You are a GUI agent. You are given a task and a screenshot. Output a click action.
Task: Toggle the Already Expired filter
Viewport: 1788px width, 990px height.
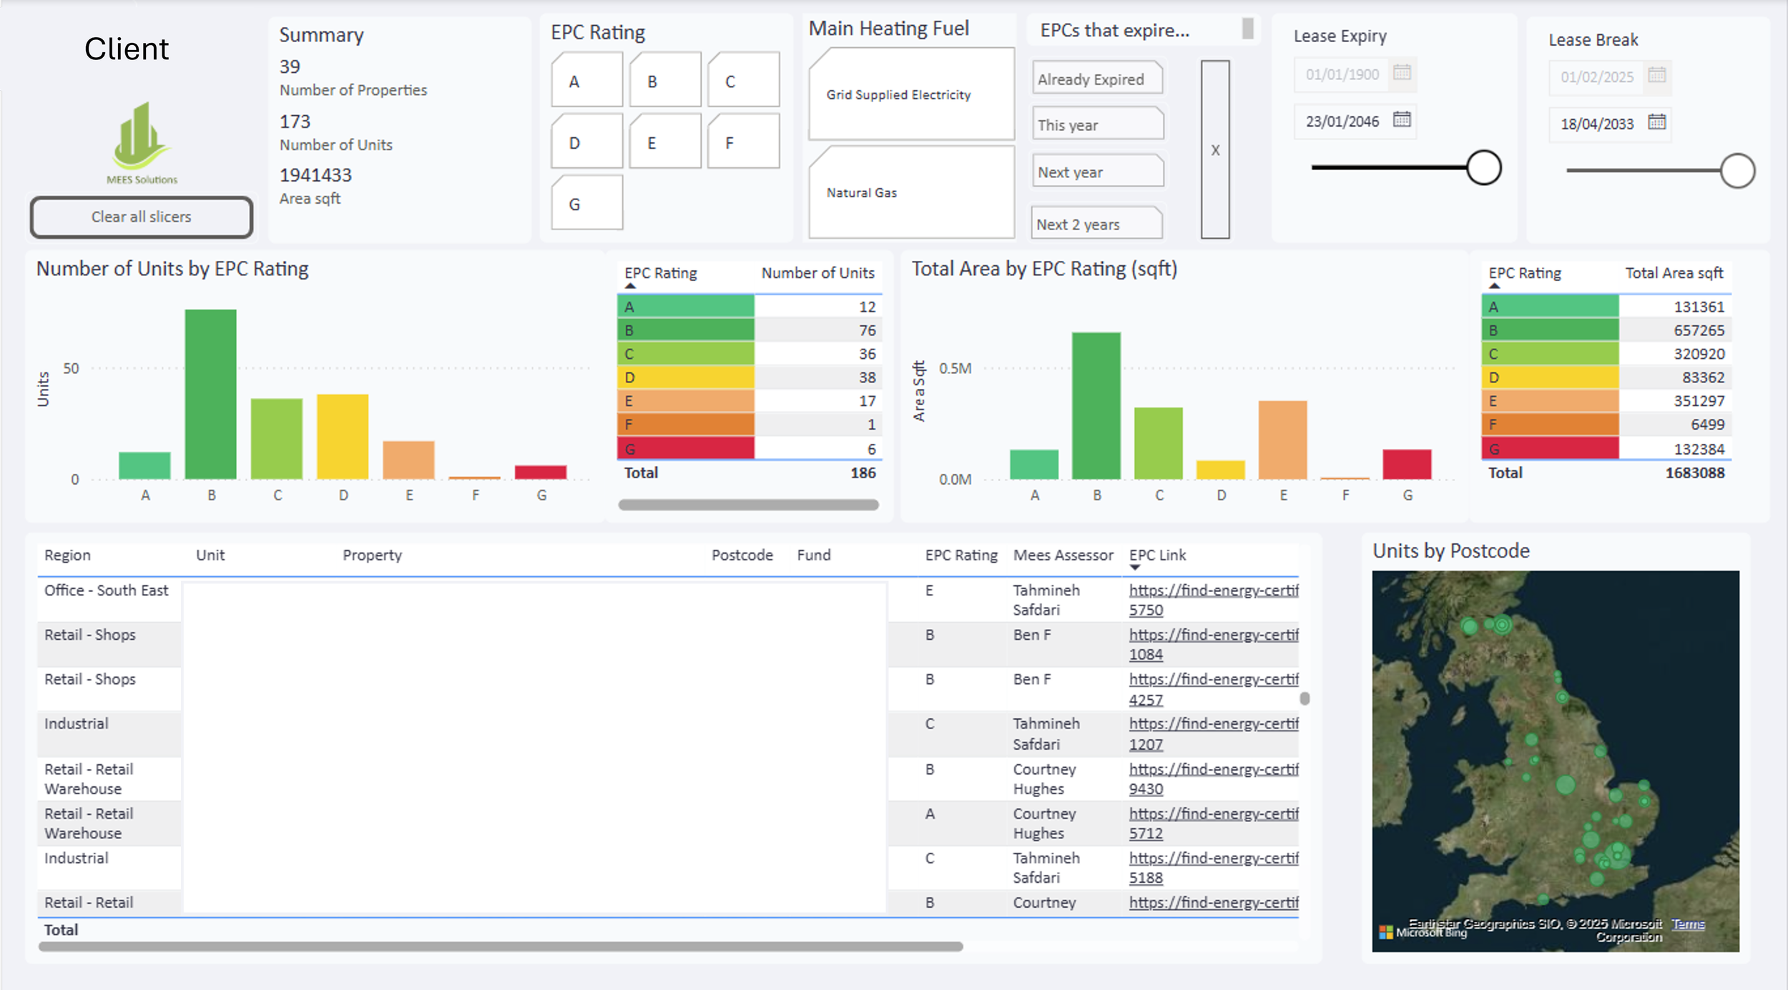point(1096,79)
